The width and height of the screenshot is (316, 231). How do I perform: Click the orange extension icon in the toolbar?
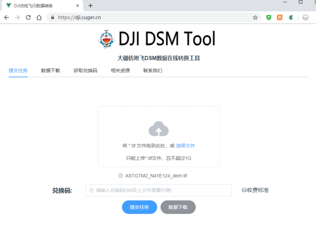tap(279, 17)
